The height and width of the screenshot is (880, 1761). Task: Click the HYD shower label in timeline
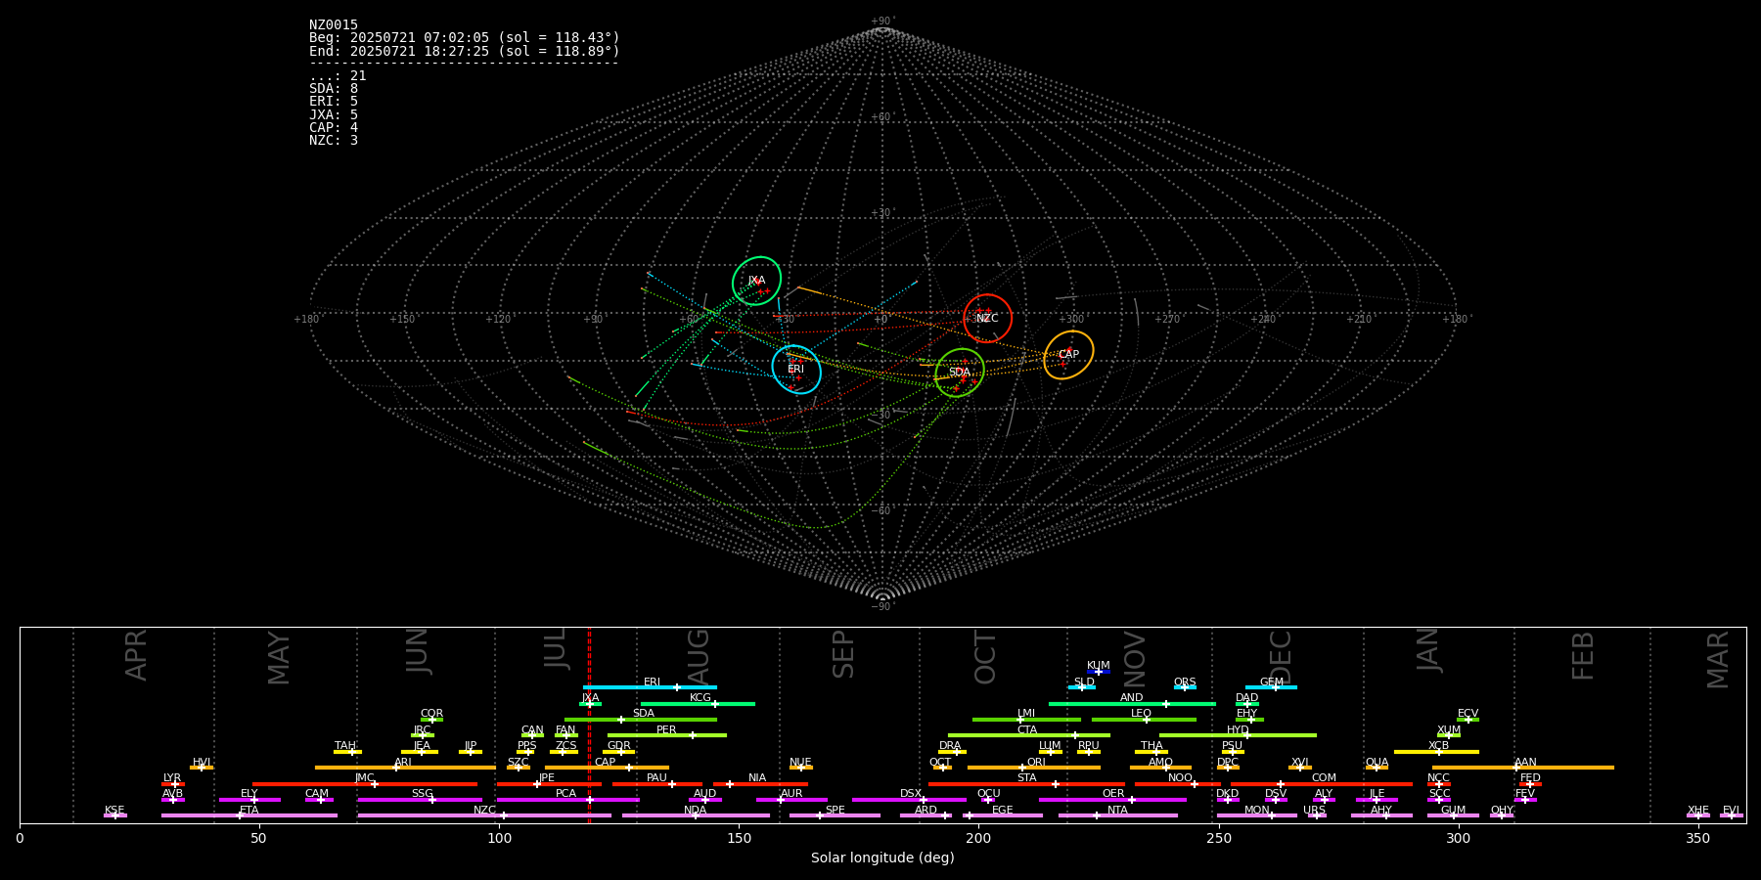coord(1239,730)
